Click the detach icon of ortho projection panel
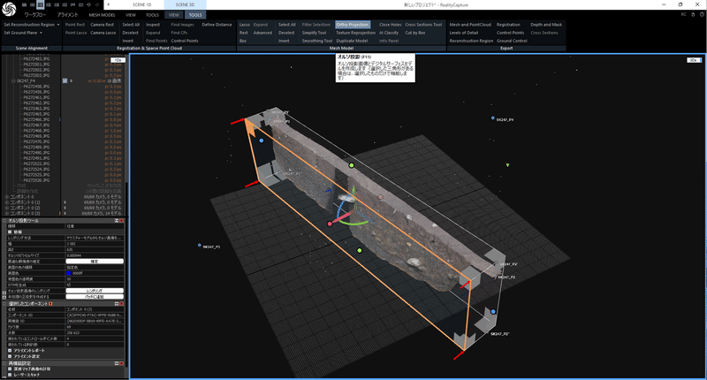The height and width of the screenshot is (380, 707). tap(117, 220)
